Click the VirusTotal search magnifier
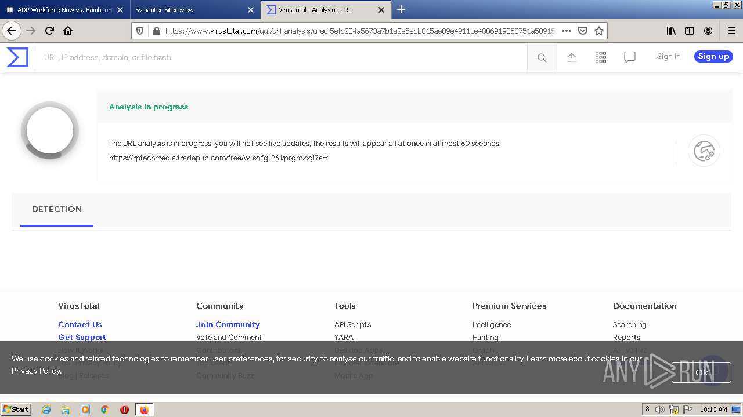 click(542, 57)
